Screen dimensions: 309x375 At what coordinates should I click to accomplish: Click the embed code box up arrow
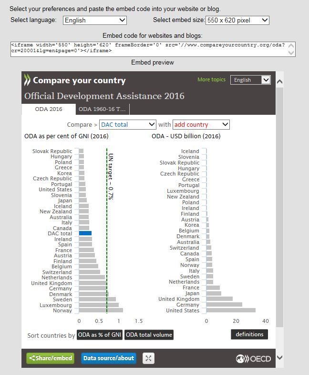(291, 46)
